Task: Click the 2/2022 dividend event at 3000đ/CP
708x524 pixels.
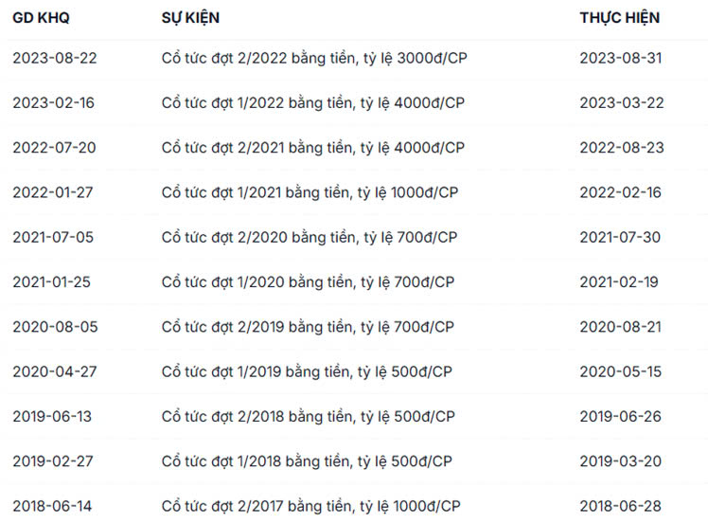Action: click(313, 58)
